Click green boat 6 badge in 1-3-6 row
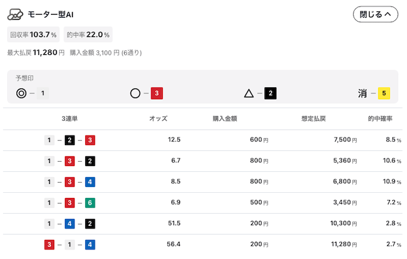This screenshot has height=259, width=407. 90,202
